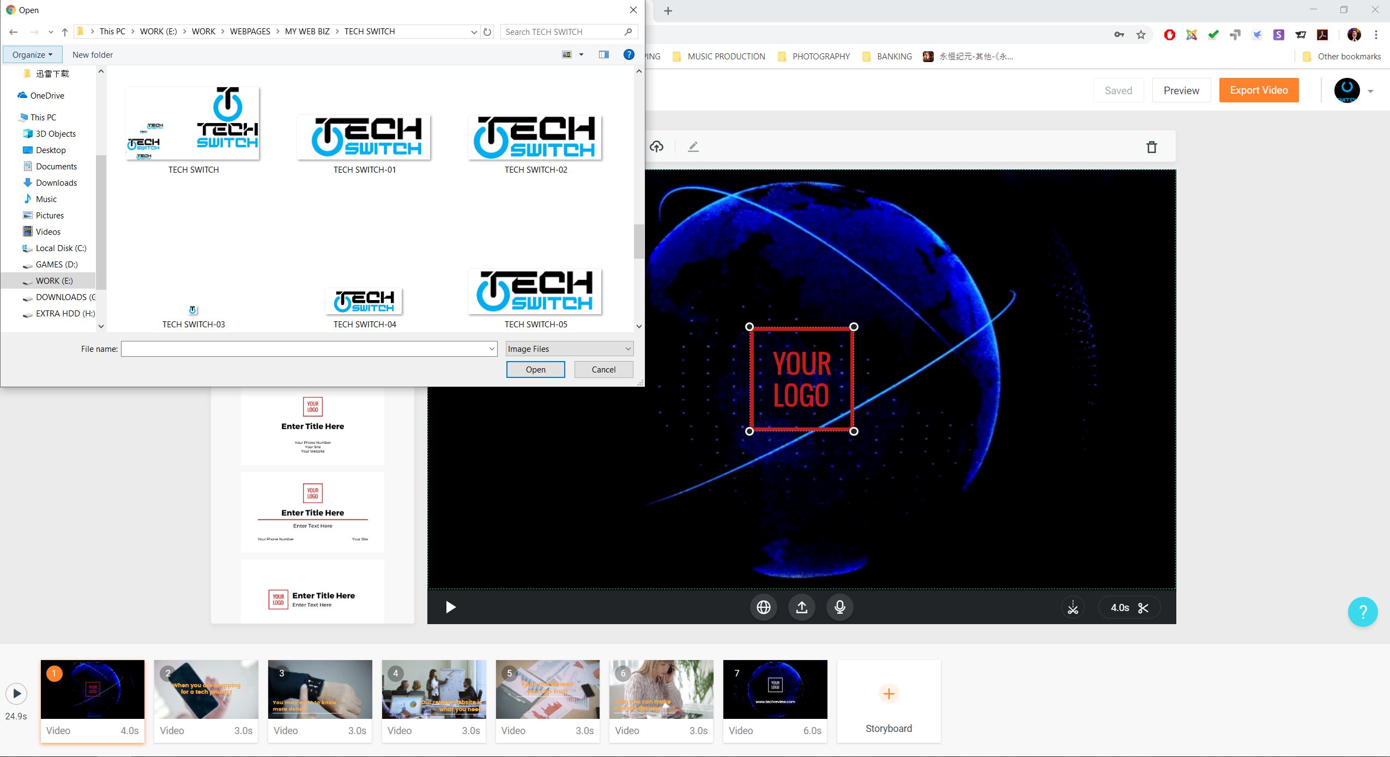Toggle the preview pane in file dialog
The image size is (1390, 757).
[603, 54]
